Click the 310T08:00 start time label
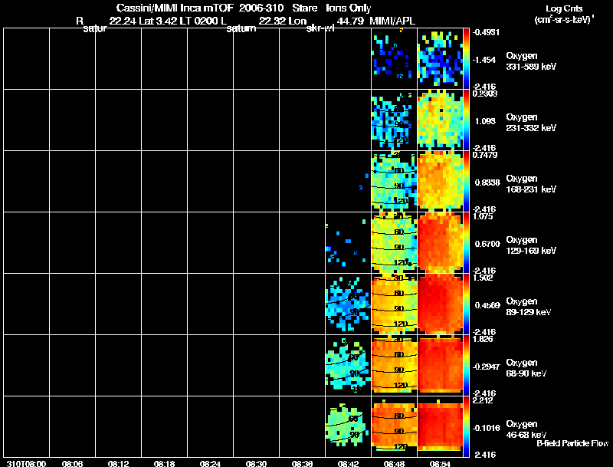The image size is (613, 467). tap(26, 464)
